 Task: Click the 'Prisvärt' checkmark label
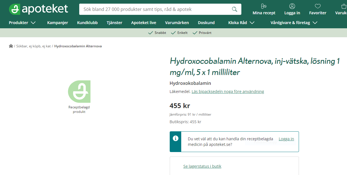coord(202,33)
